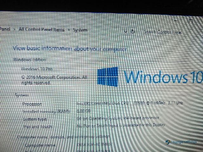Maximize the System window

pos(191,21)
